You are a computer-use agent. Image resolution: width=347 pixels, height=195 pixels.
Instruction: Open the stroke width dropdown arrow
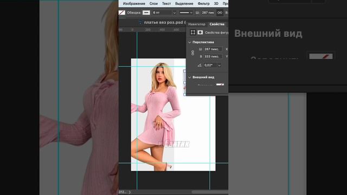coord(175,13)
